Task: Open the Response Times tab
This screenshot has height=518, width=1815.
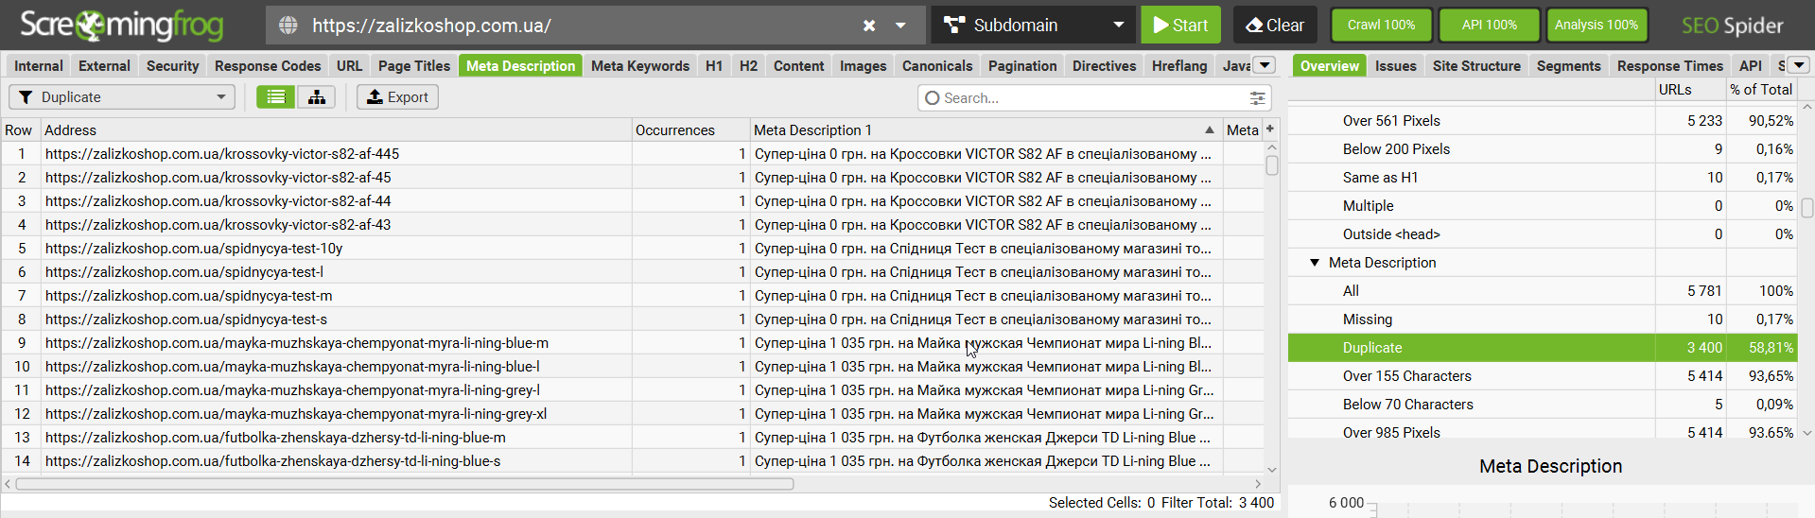Action: pos(1670,65)
